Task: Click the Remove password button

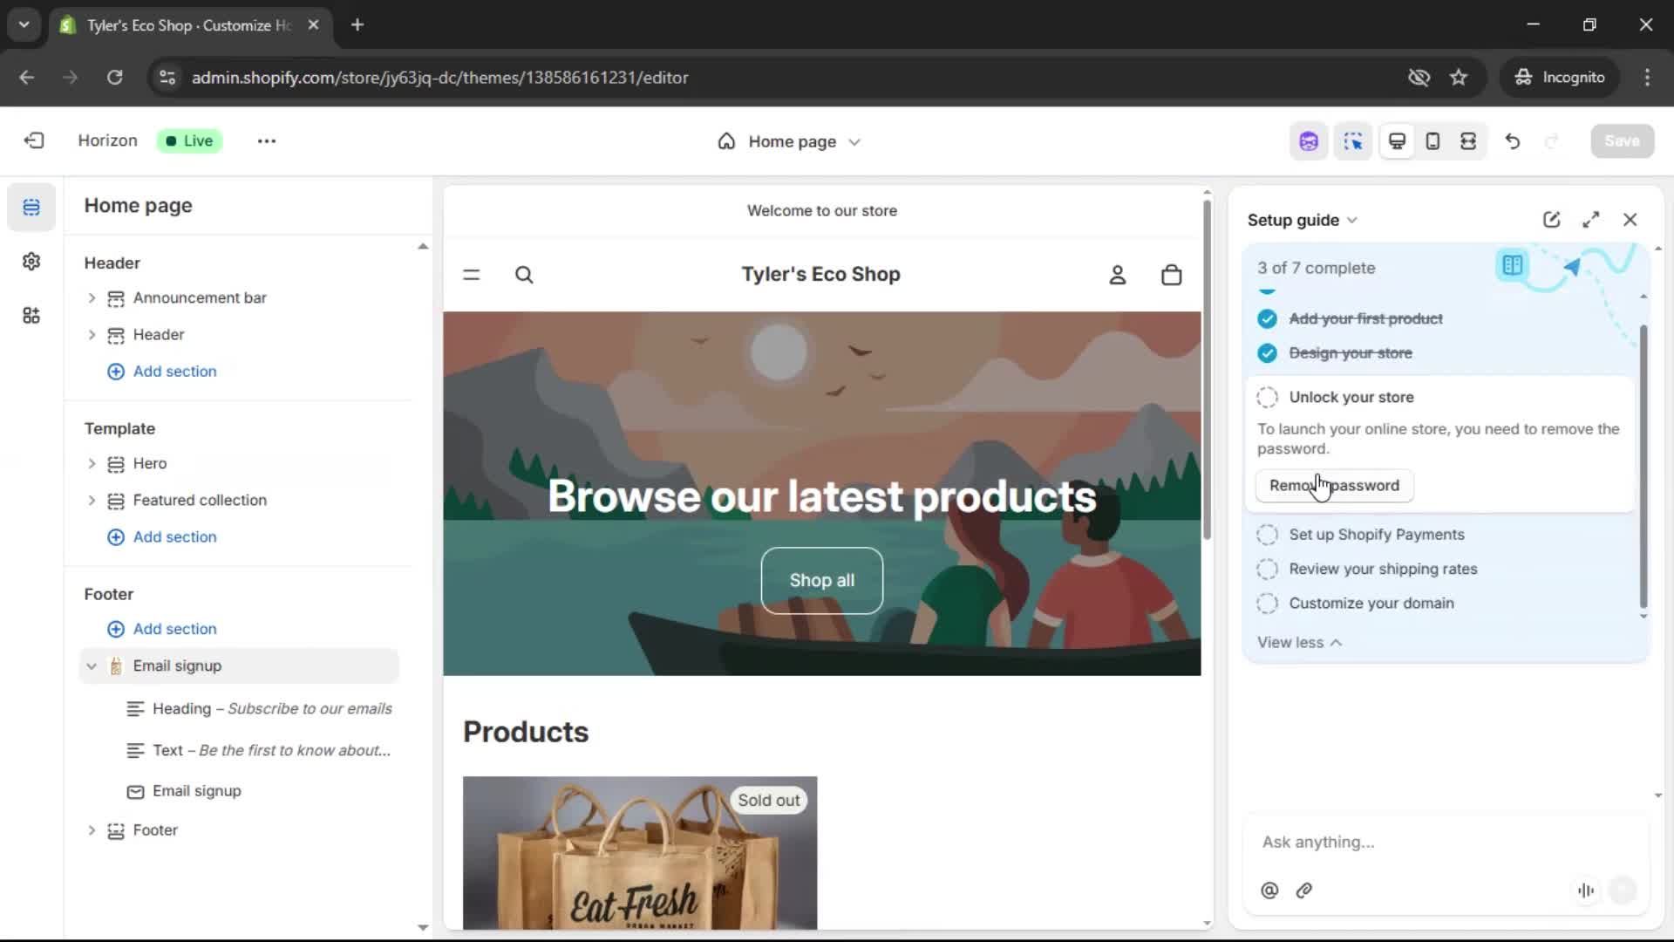Action: point(1334,486)
